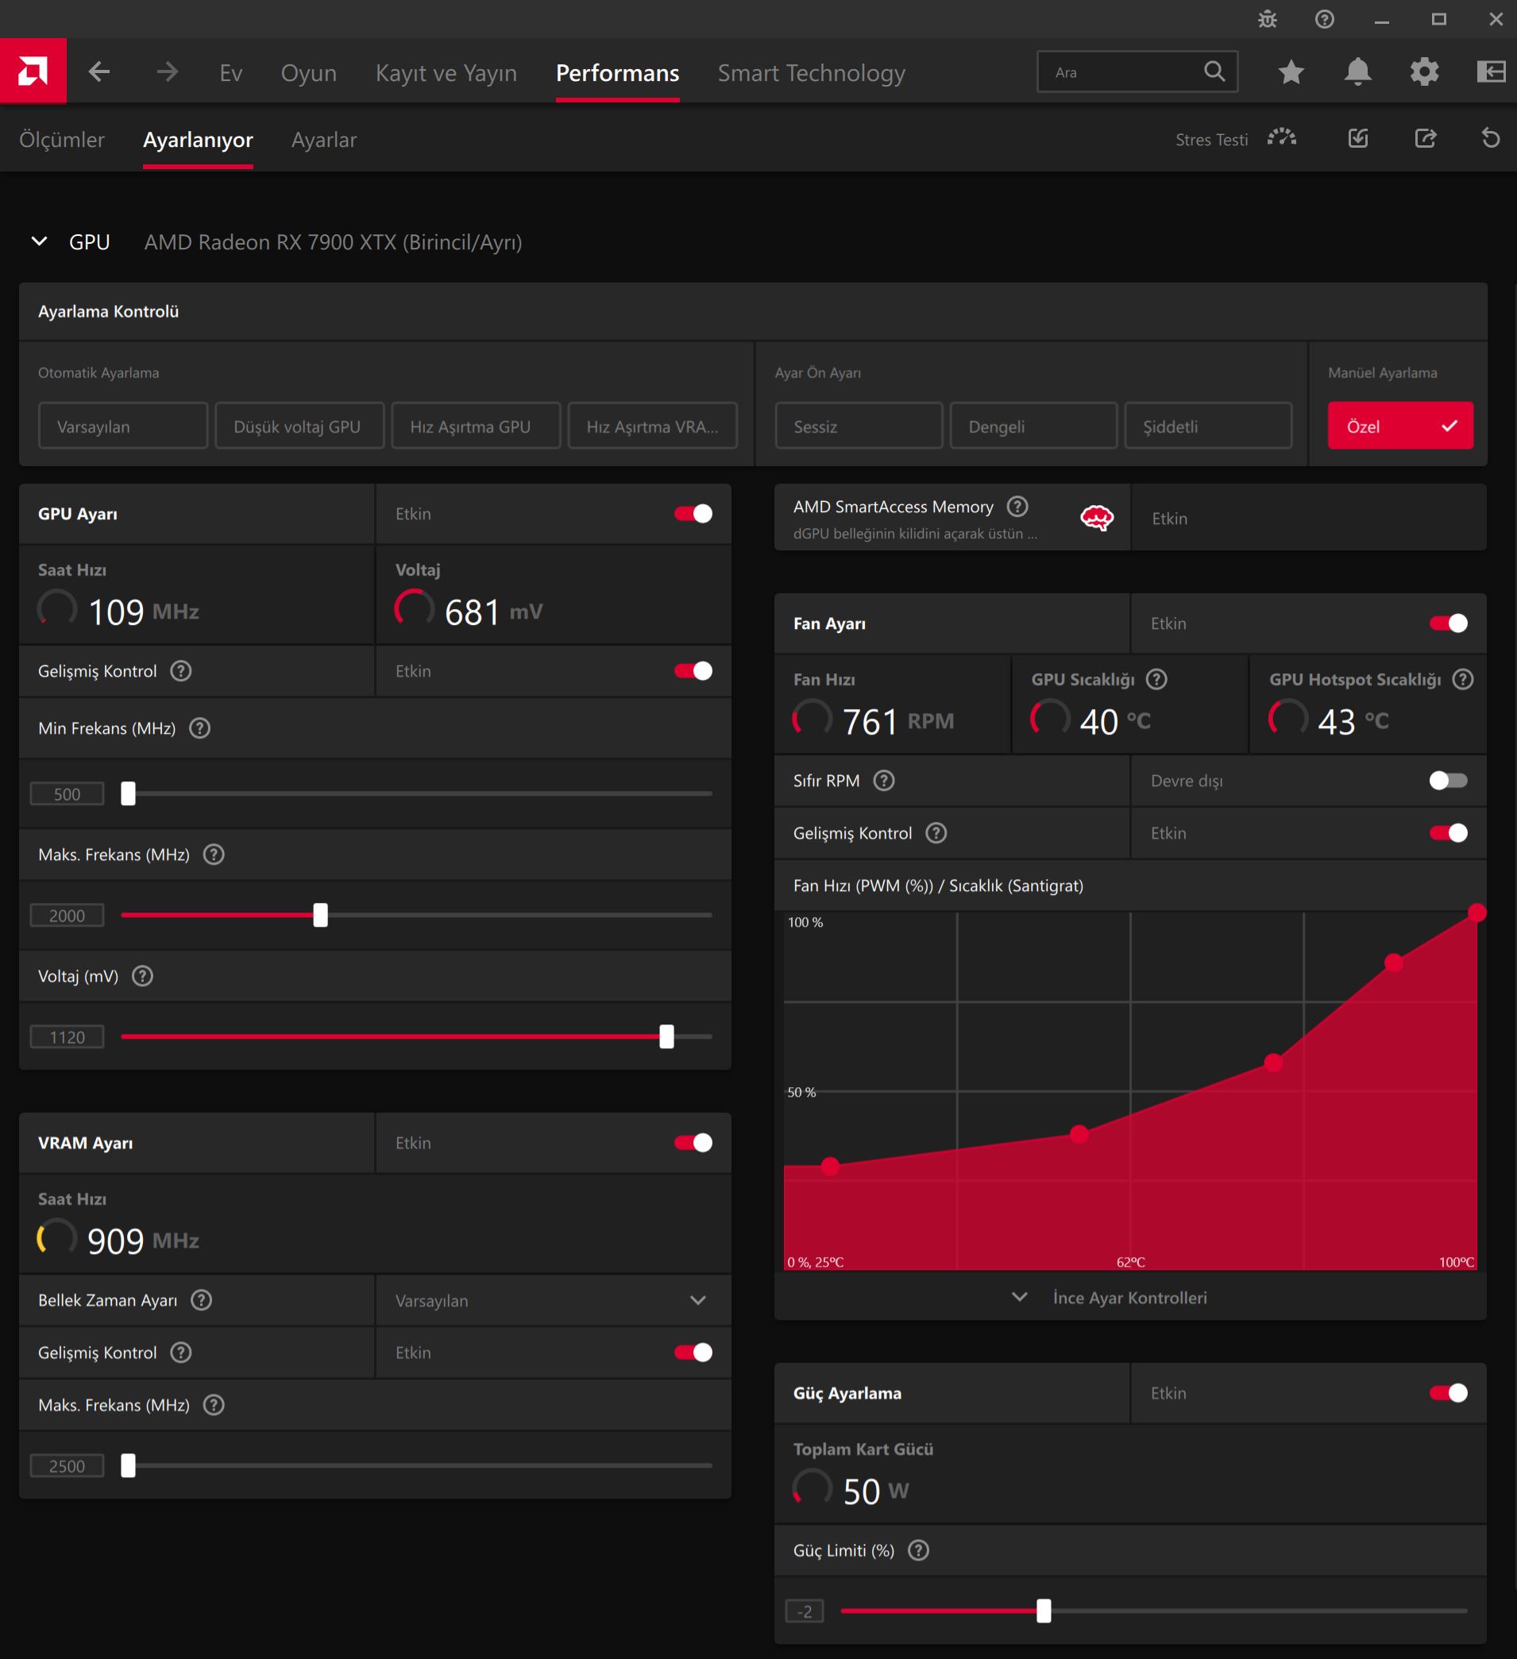Screen dimensions: 1517x1659
Task: Click the Min Frekans 500 value box
Action: tap(68, 794)
